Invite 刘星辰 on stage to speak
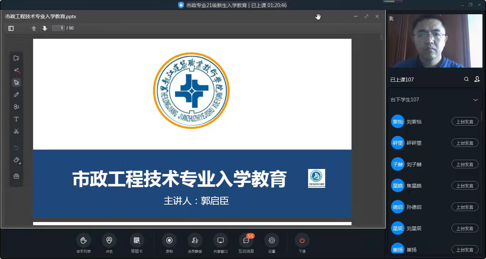This screenshot has height=259, width=486. point(465,228)
